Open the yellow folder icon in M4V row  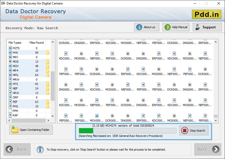[48, 52]
